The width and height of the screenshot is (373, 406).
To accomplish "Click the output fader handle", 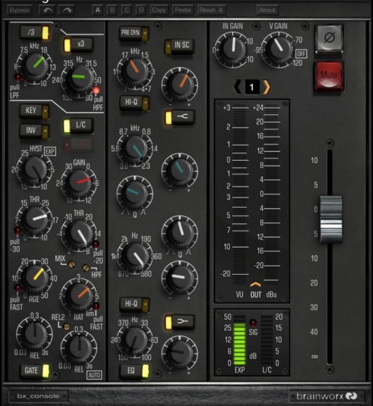I will (x=331, y=219).
